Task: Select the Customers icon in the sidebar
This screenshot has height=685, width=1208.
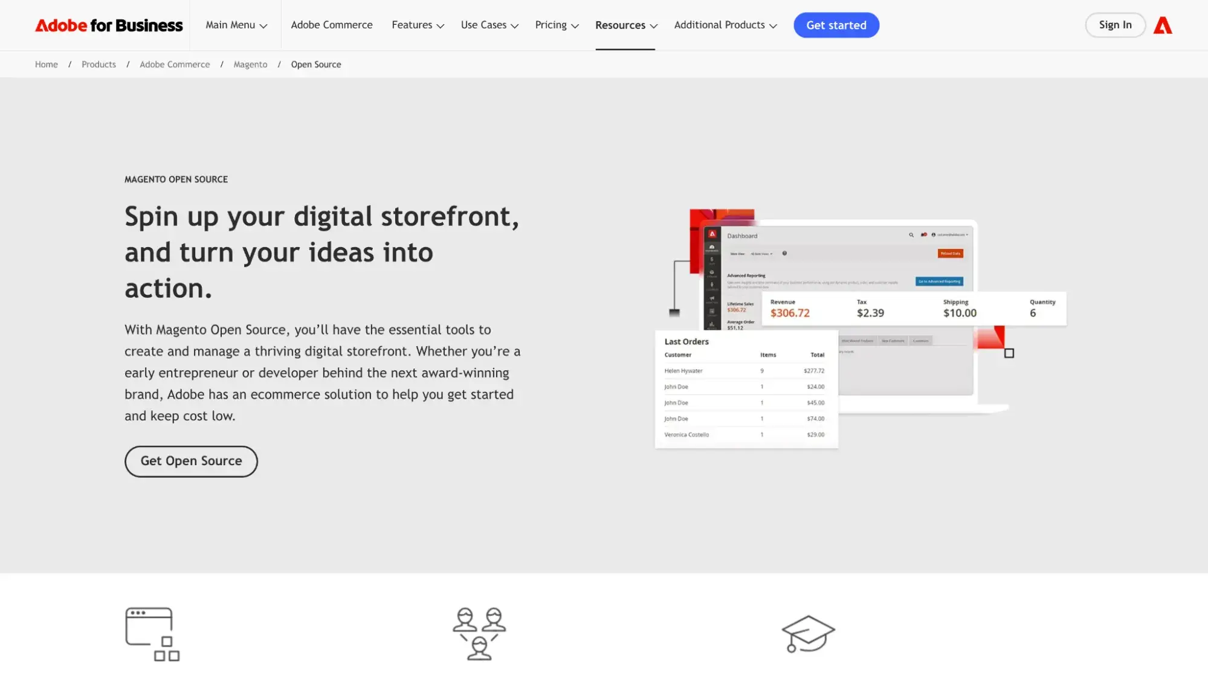Action: coord(712,285)
